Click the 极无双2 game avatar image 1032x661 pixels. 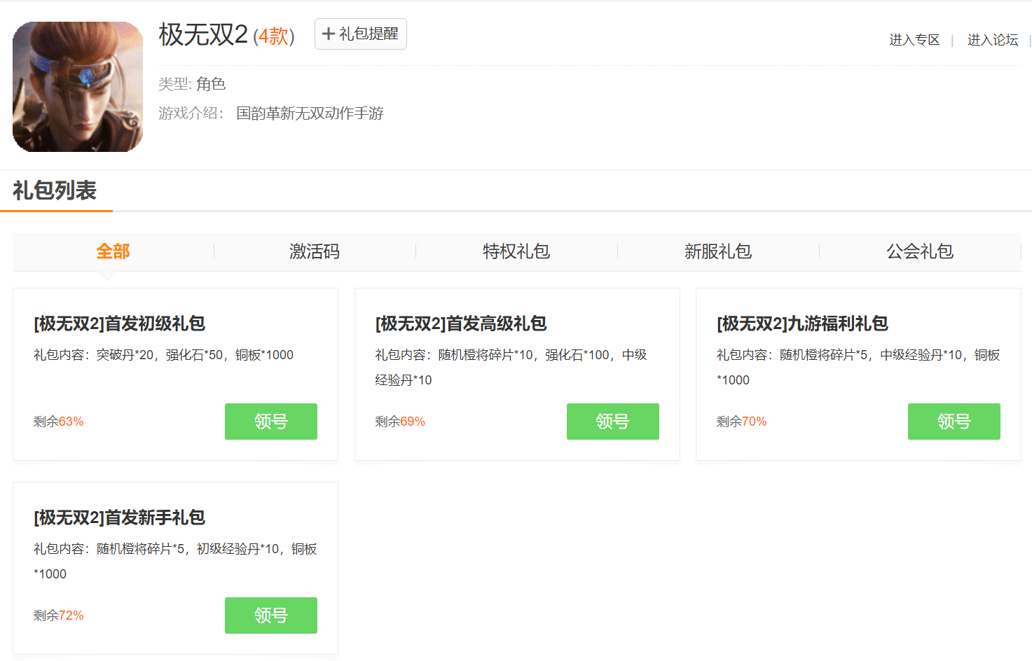(x=78, y=87)
